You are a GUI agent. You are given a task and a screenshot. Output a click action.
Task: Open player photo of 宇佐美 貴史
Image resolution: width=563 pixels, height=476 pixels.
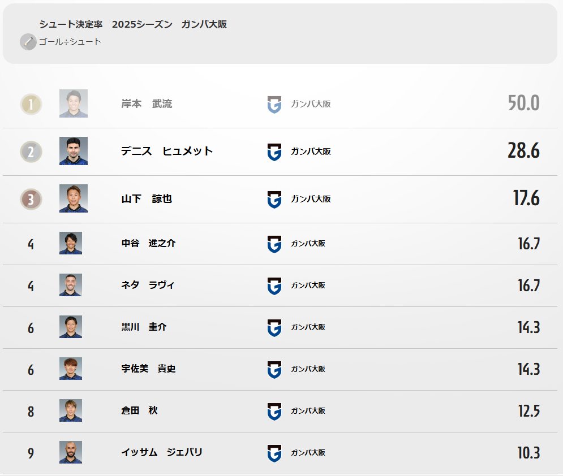click(x=71, y=369)
